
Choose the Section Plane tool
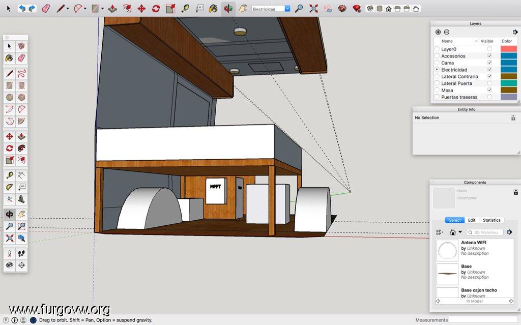[x=21, y=265]
